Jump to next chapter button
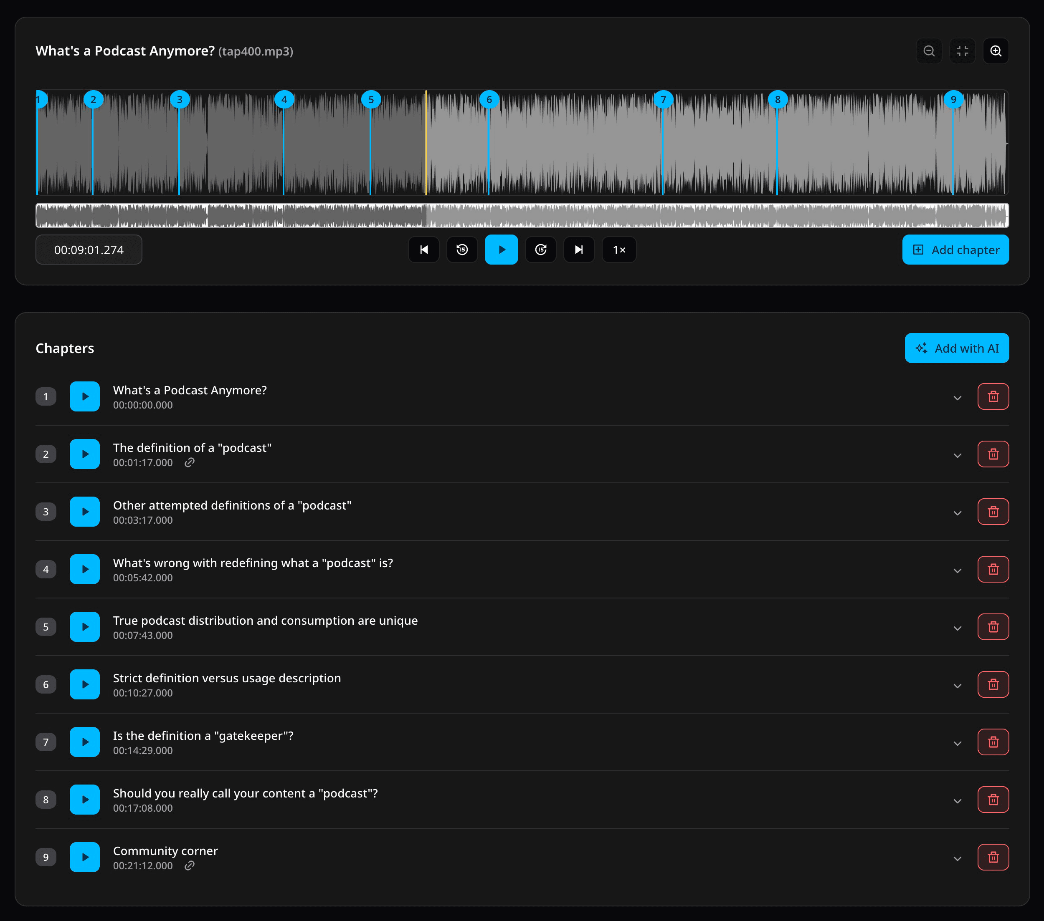Viewport: 1044px width, 921px height. click(x=579, y=250)
